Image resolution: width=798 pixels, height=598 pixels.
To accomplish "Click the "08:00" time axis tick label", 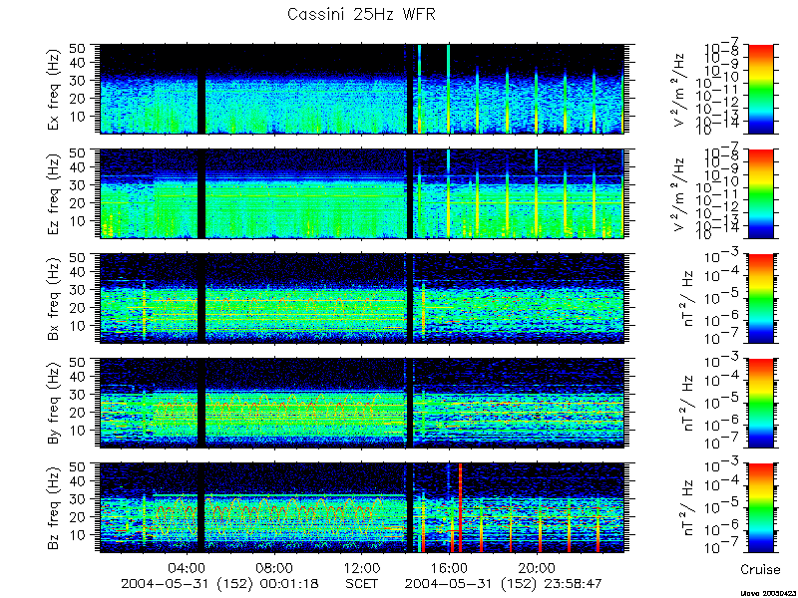I will pos(274,567).
